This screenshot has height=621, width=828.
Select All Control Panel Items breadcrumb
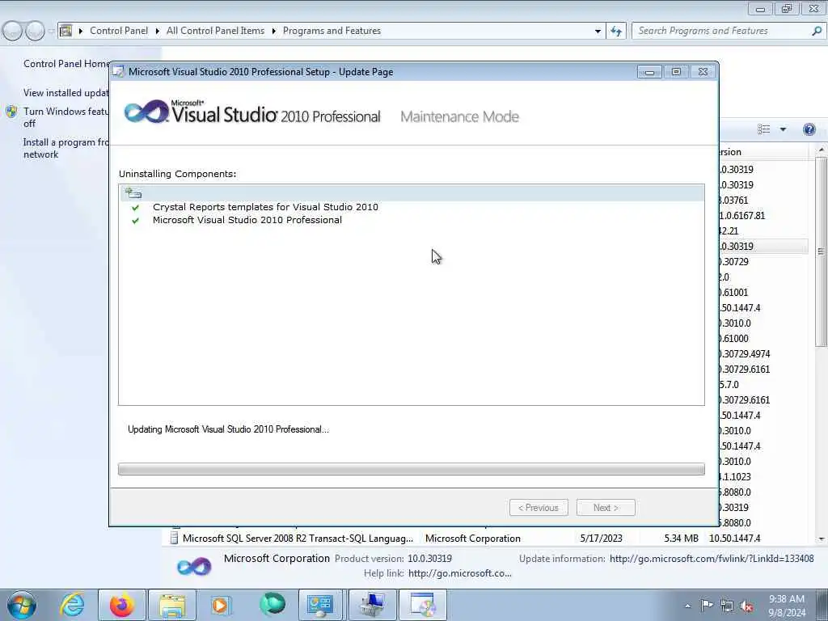(215, 31)
